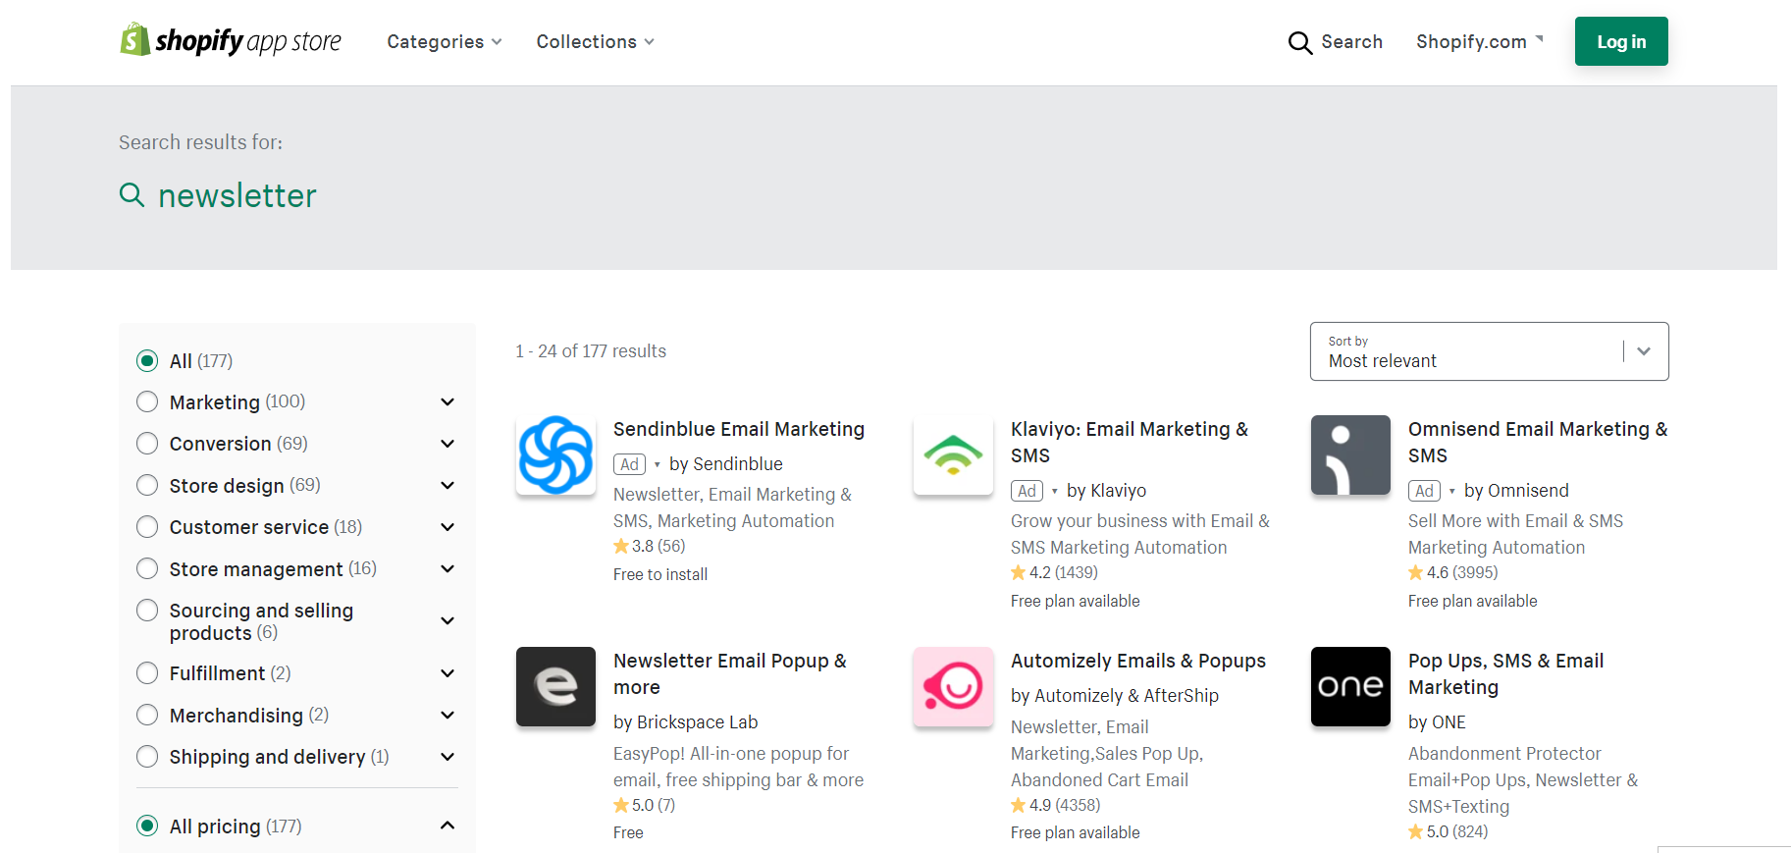Image resolution: width=1791 pixels, height=853 pixels.
Task: Click the newsletter search term text
Action: point(237,195)
